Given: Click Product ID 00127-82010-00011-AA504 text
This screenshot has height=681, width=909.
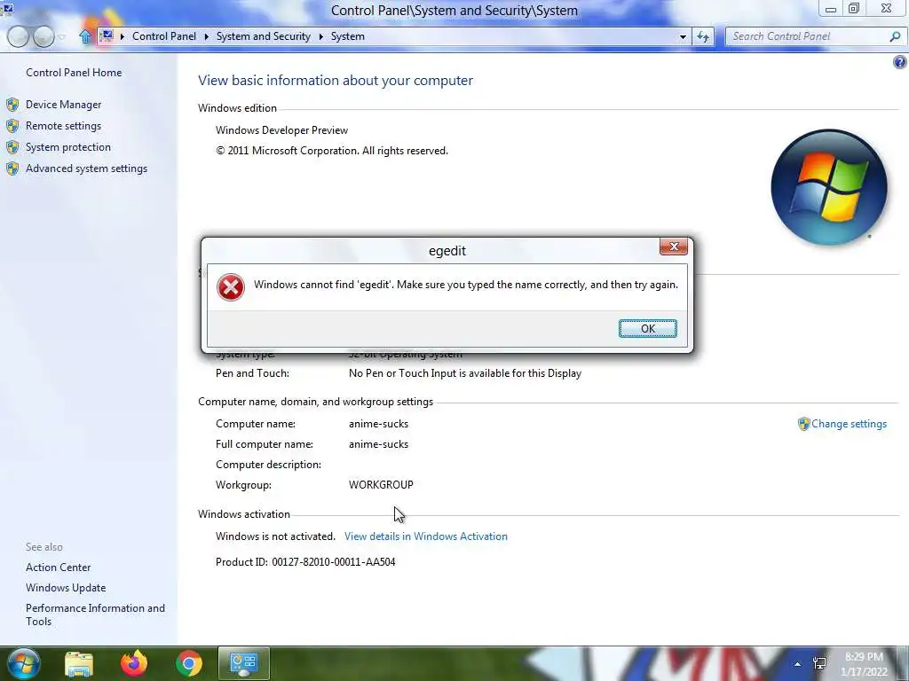Looking at the screenshot, I should click(x=305, y=561).
